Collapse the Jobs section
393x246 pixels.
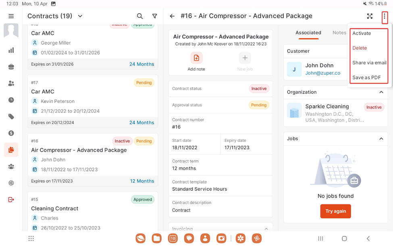(381, 139)
